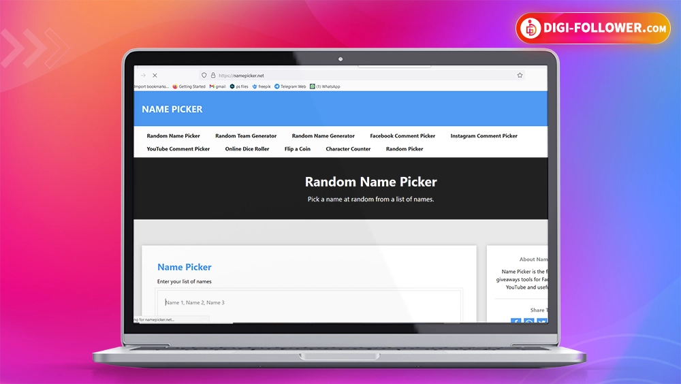Open the Online Dice Roller menu item
Viewport: 681px width, 384px height.
[x=247, y=148]
